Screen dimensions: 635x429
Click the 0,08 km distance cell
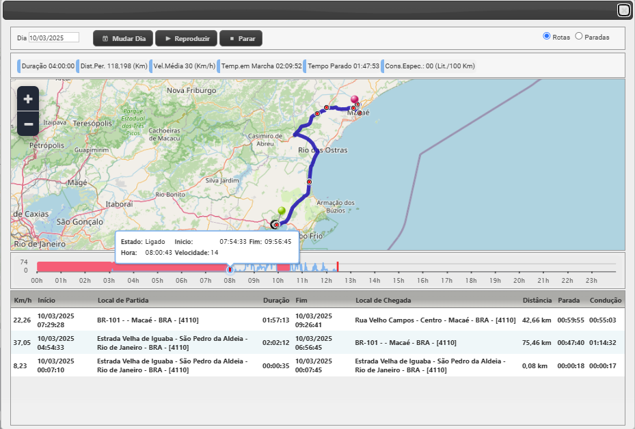pyautogui.click(x=535, y=366)
